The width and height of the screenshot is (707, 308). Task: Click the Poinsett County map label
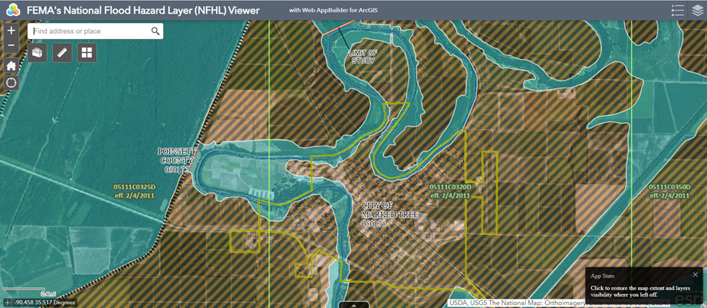tap(176, 160)
